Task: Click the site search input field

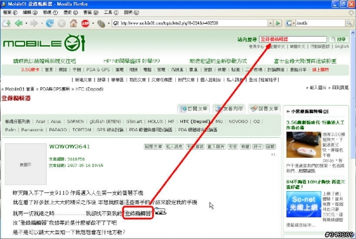Action: pyautogui.click(x=293, y=39)
